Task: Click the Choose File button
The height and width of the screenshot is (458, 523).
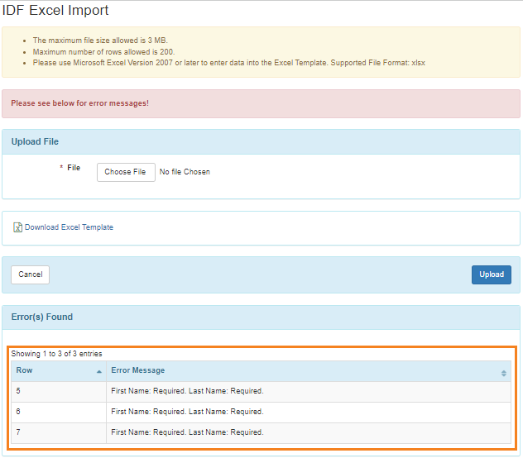Action: pos(126,172)
